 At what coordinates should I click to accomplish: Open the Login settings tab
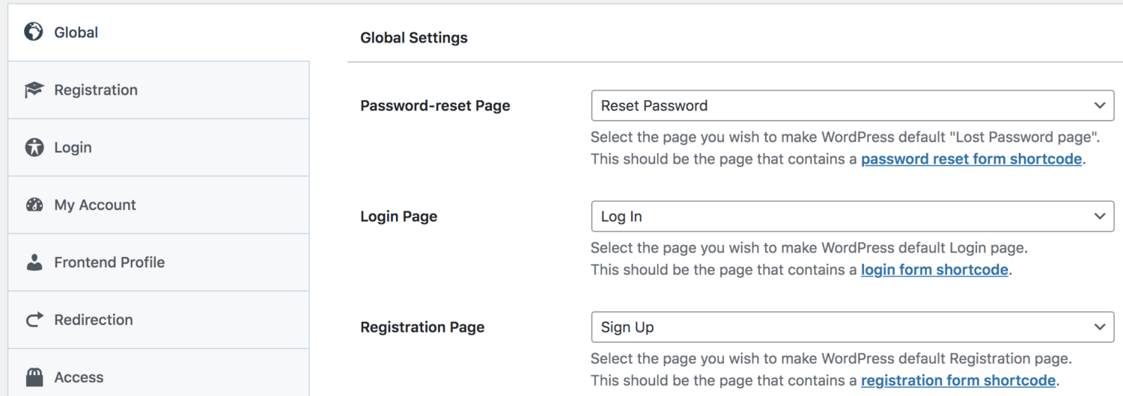pos(73,148)
